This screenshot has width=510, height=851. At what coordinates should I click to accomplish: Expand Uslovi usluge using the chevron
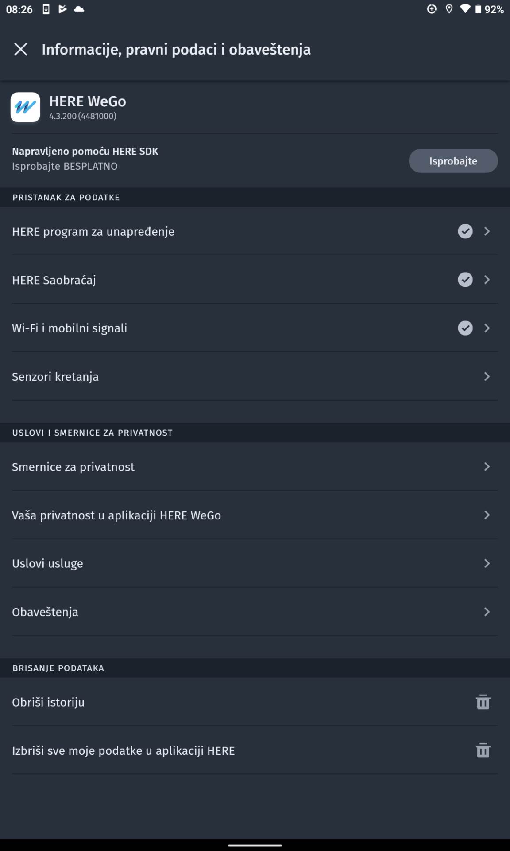pos(487,563)
